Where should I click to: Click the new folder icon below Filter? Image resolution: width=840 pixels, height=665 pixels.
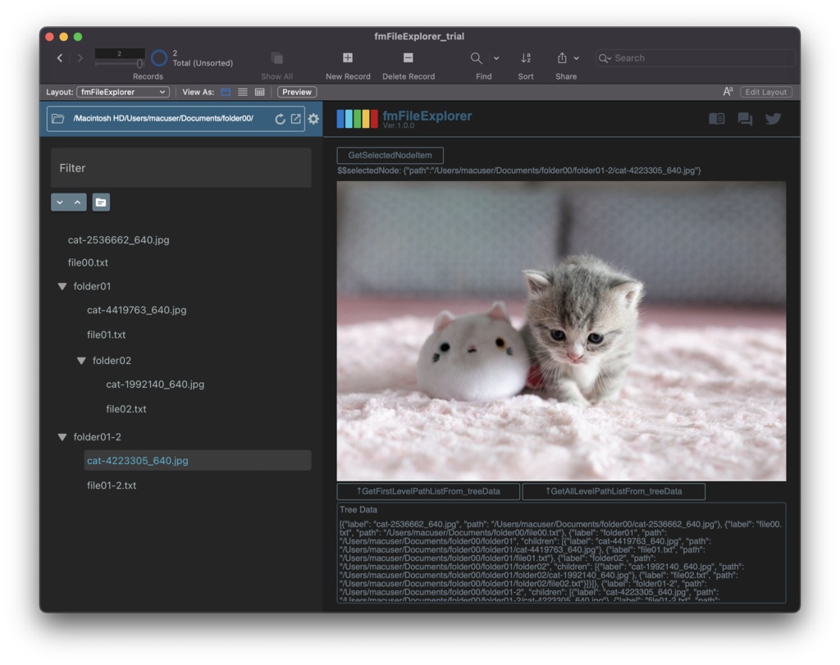tap(100, 202)
